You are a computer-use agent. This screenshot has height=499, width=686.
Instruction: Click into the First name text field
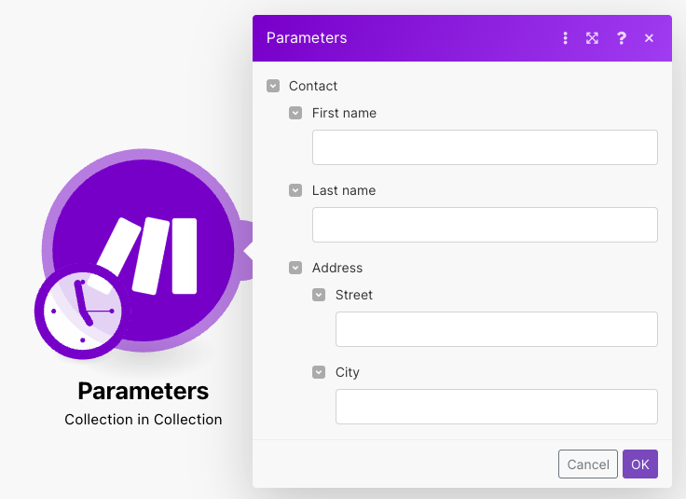[x=485, y=147]
